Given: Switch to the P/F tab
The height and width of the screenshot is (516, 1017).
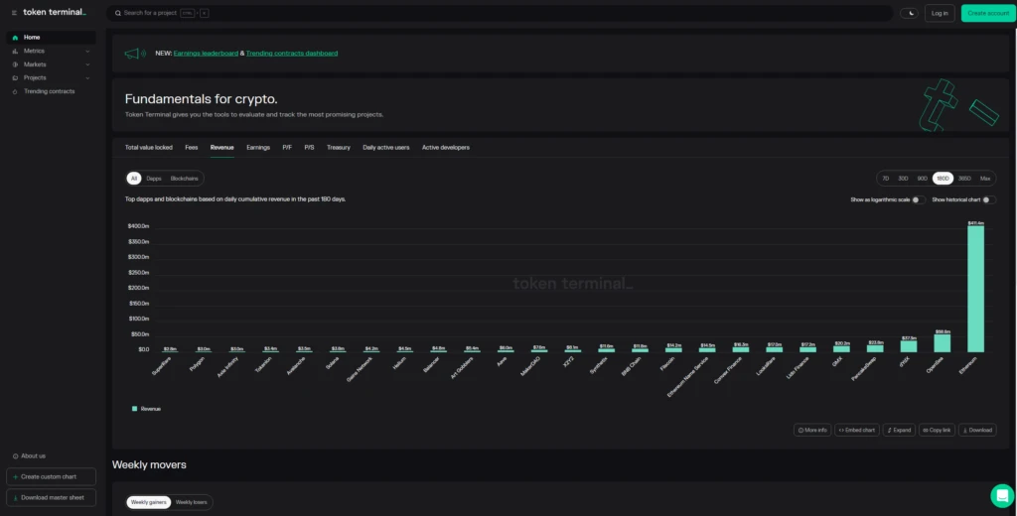Looking at the screenshot, I should 287,148.
